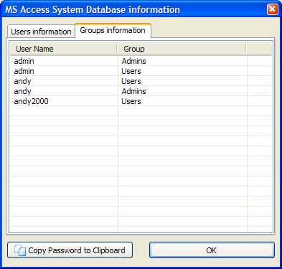
Task: Select the Groups information tab
Action: click(x=113, y=30)
